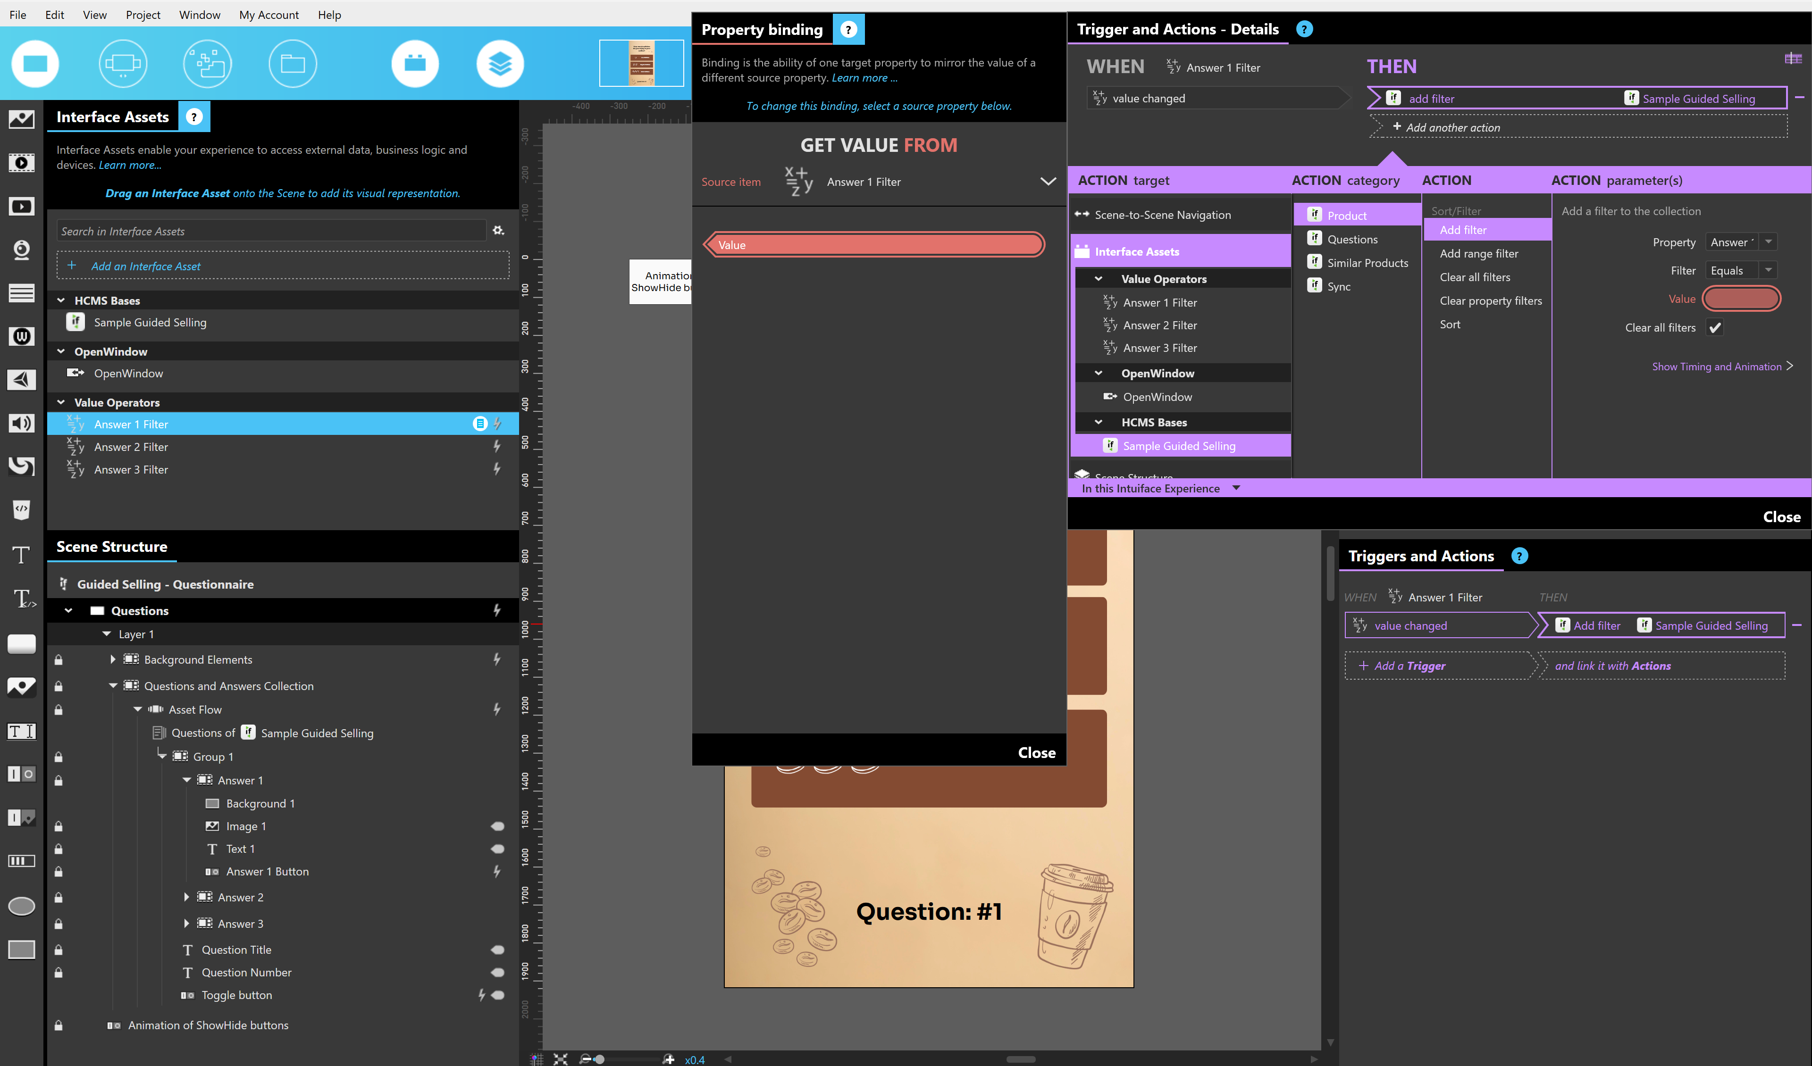Click Add an Interface Asset
The width and height of the screenshot is (1812, 1066).
(283, 266)
